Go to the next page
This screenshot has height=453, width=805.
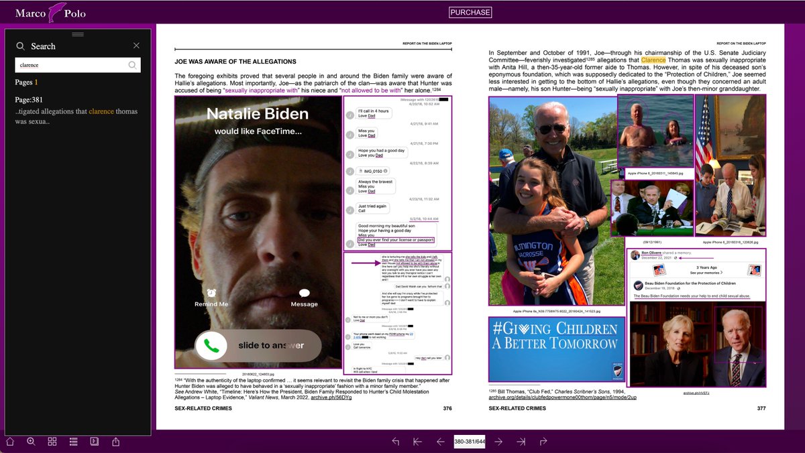coord(498,442)
